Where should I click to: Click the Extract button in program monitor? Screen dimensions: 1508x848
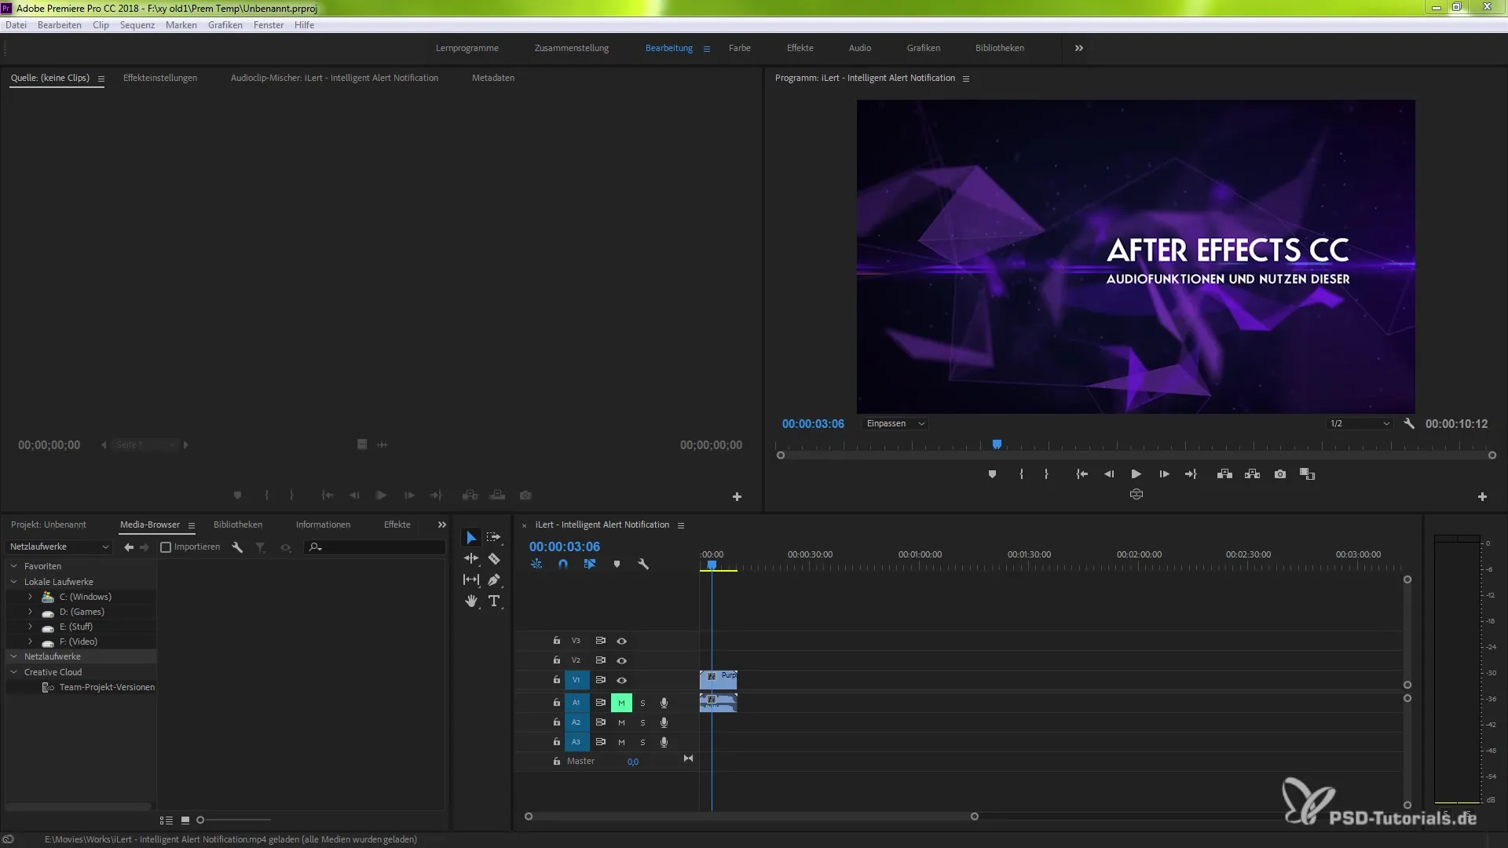(x=1253, y=474)
